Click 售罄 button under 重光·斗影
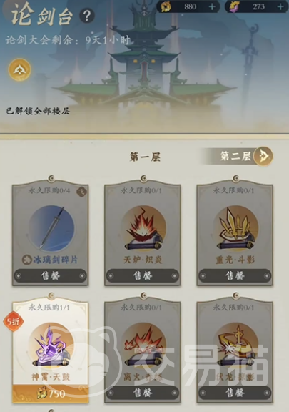This screenshot has width=289, height=412. point(235,275)
